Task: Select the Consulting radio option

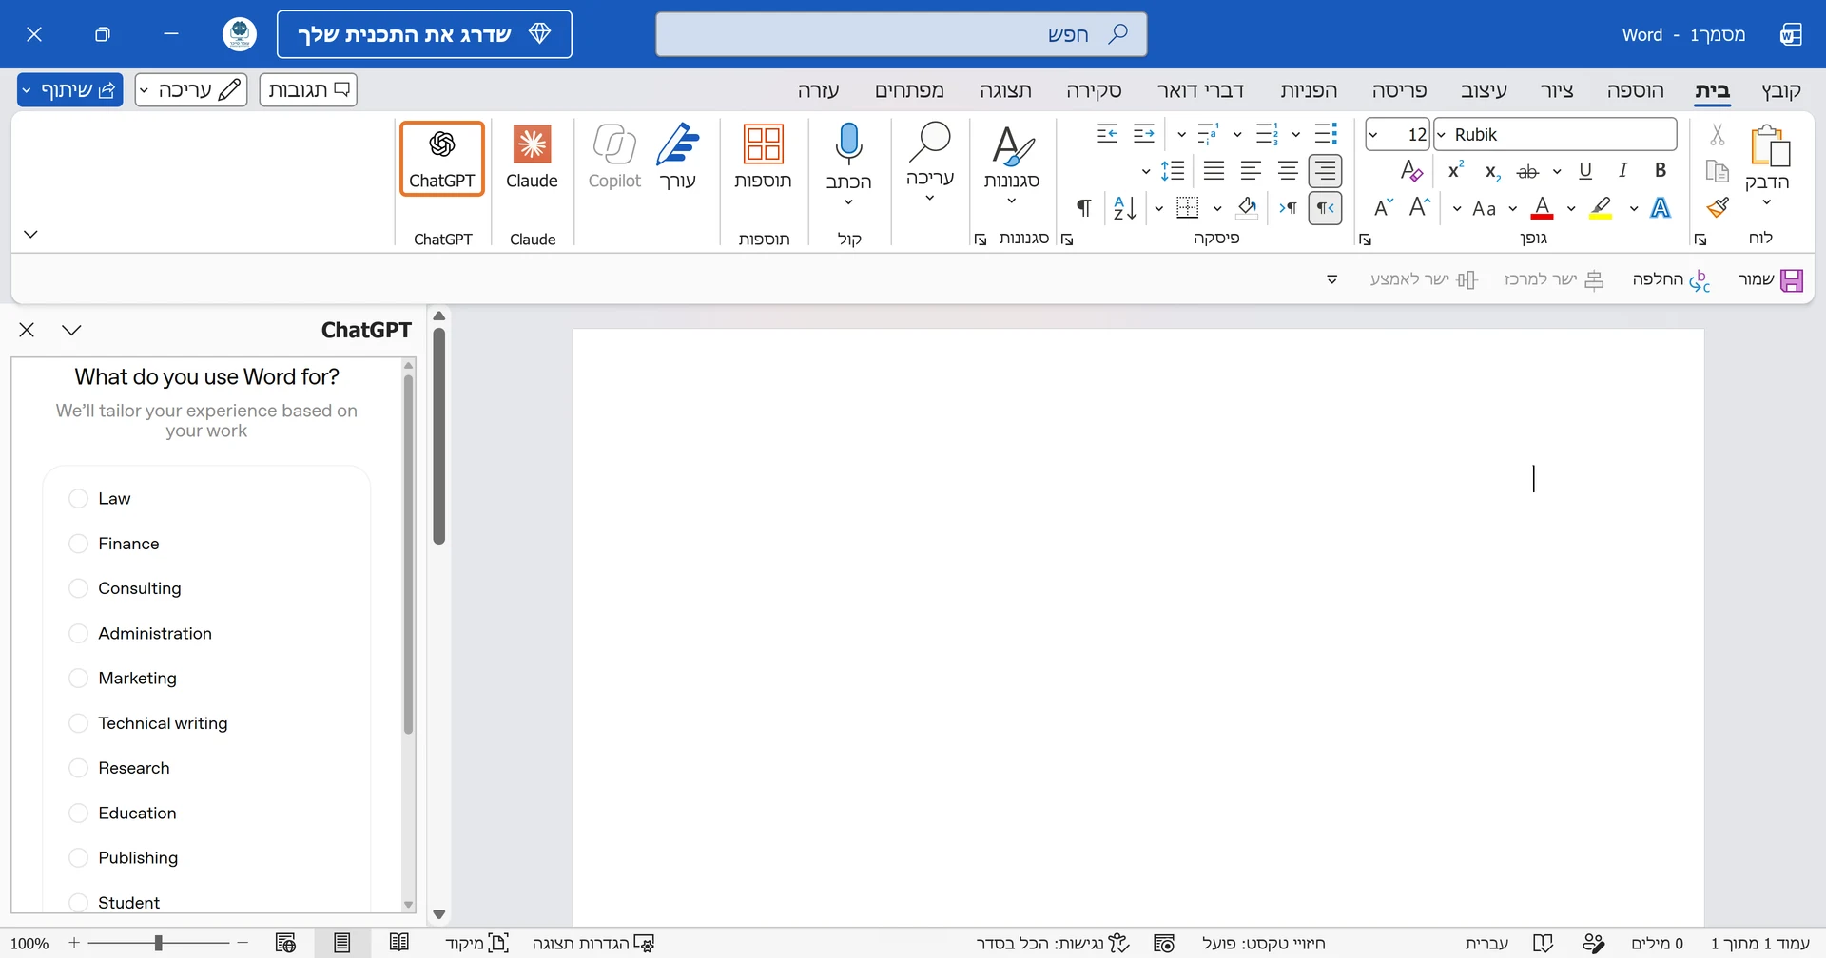Action: 79,588
